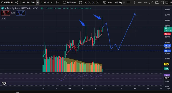172x93 pixels.
Task: Switch to the 5m interval
Action: point(28,2)
